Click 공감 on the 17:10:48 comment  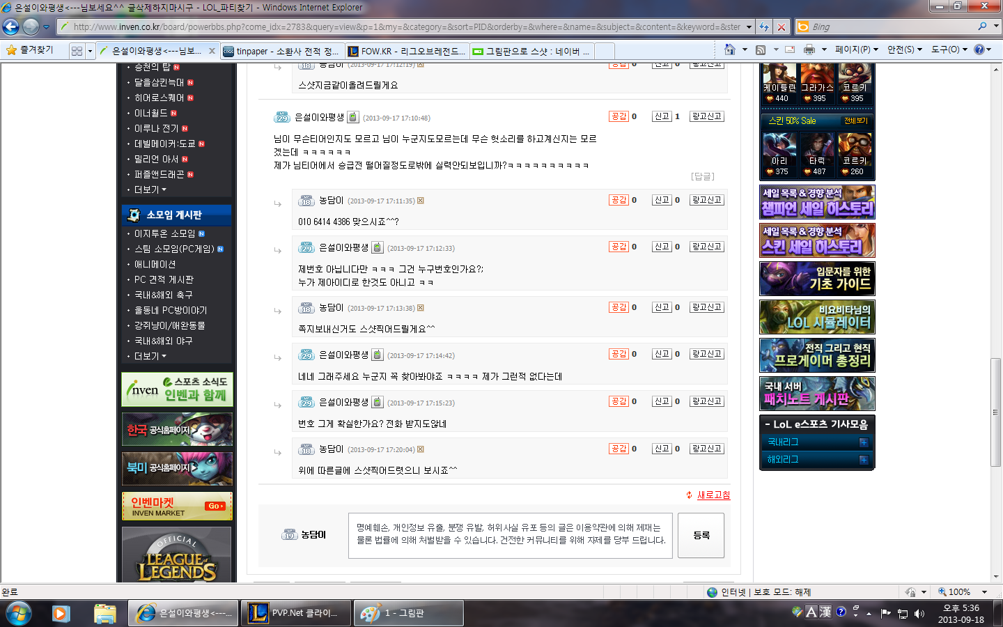[619, 116]
